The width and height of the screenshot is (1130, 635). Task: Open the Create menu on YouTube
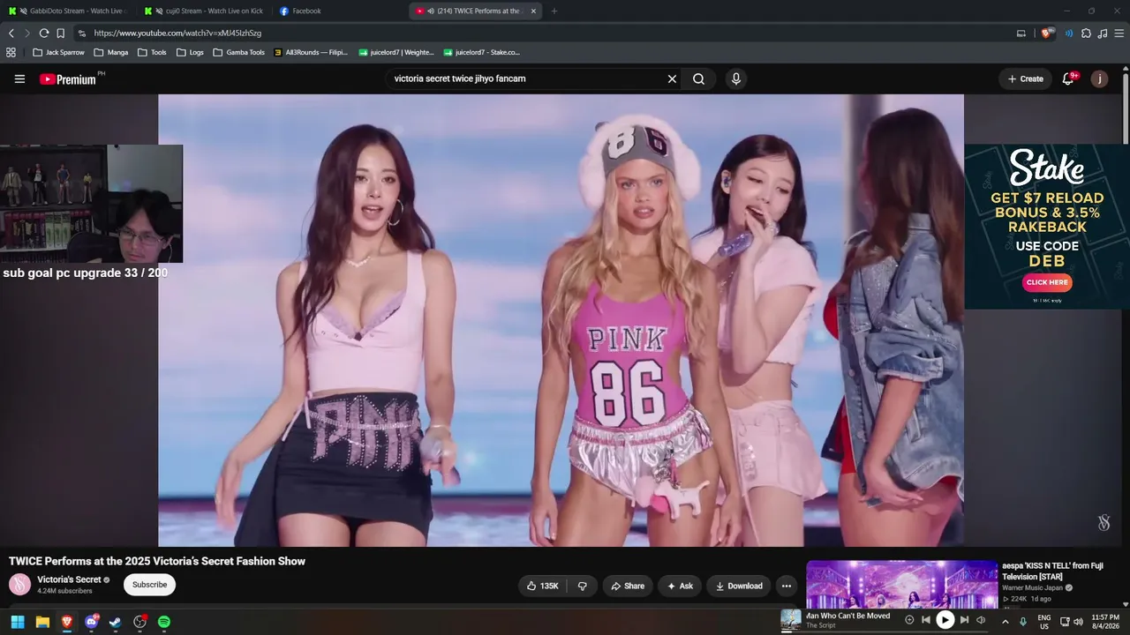click(1026, 78)
